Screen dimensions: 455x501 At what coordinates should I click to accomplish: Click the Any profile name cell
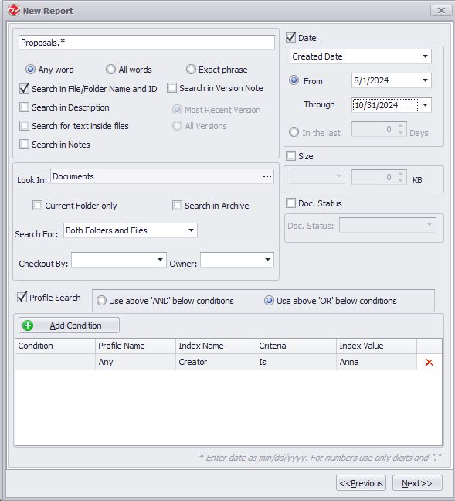[x=135, y=362]
